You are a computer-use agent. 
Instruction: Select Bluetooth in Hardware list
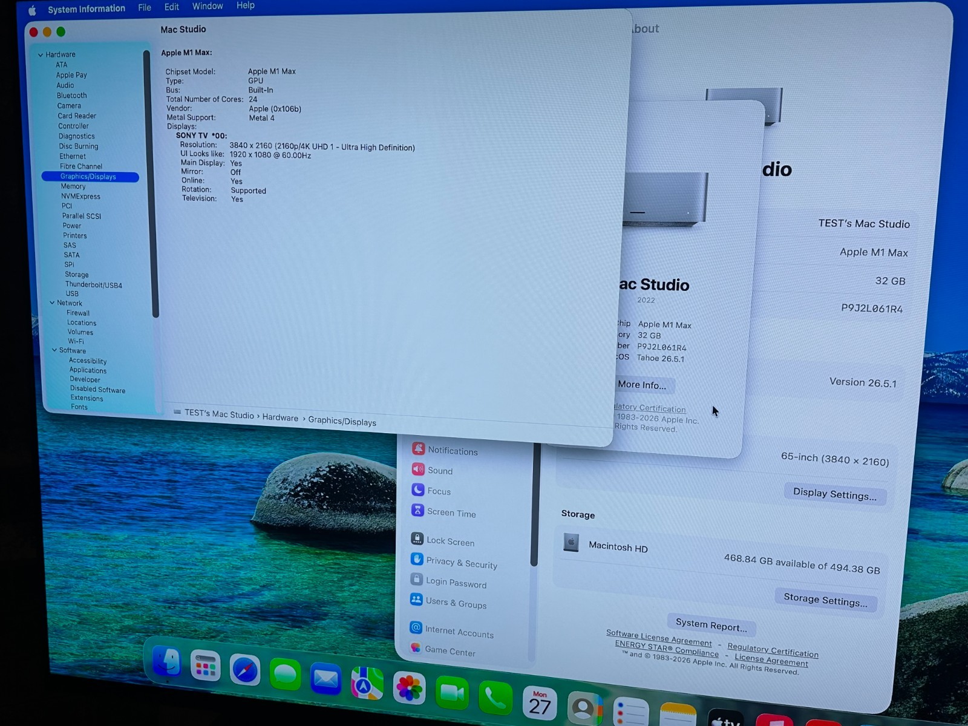click(72, 96)
